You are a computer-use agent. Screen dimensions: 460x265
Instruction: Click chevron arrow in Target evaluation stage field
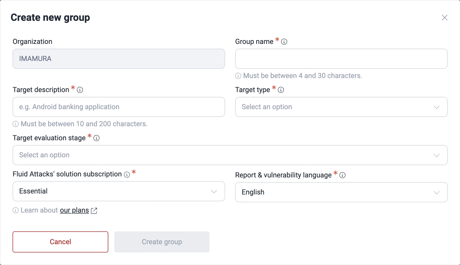coord(437,155)
